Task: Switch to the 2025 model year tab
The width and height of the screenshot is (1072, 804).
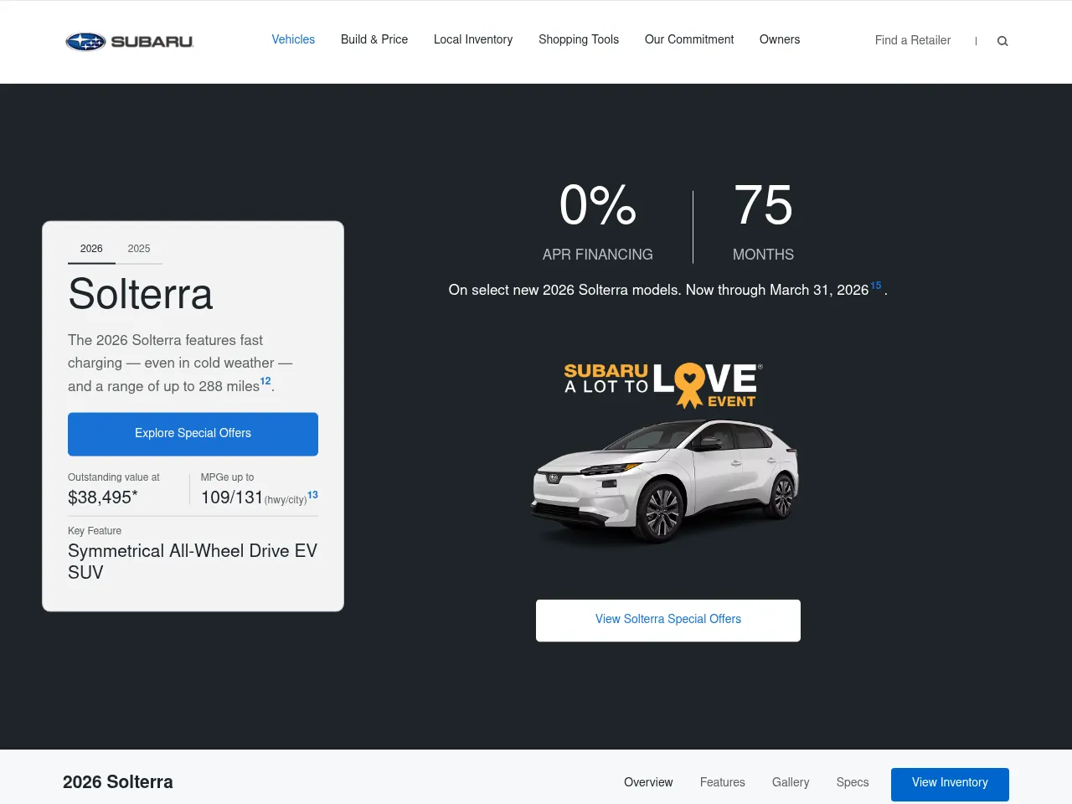Action: click(x=139, y=249)
